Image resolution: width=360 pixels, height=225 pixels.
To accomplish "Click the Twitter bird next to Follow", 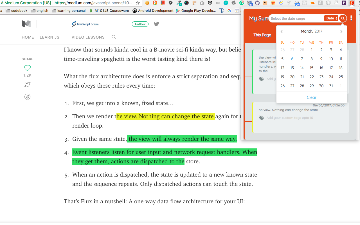I will pyautogui.click(x=156, y=24).
